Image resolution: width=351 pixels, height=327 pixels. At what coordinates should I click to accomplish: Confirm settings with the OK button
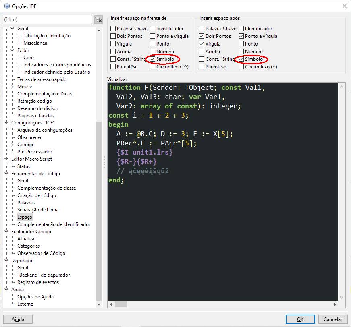pyautogui.click(x=300, y=319)
